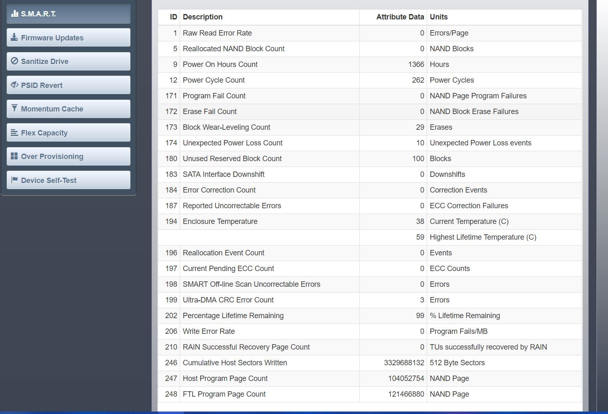Screen dimensions: 608x414
Task: Launch the Device Self-Test page
Action: tap(69, 180)
